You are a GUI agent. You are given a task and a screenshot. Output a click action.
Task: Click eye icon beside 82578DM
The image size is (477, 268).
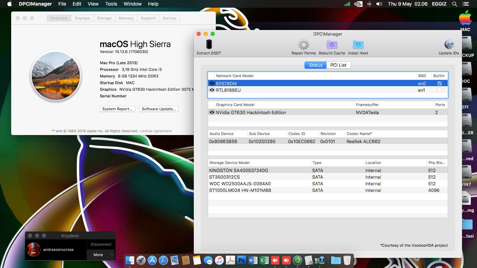click(x=212, y=83)
